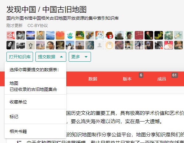
Task: Click the black-and-white cat photo avatar
Action: pos(21,35)
